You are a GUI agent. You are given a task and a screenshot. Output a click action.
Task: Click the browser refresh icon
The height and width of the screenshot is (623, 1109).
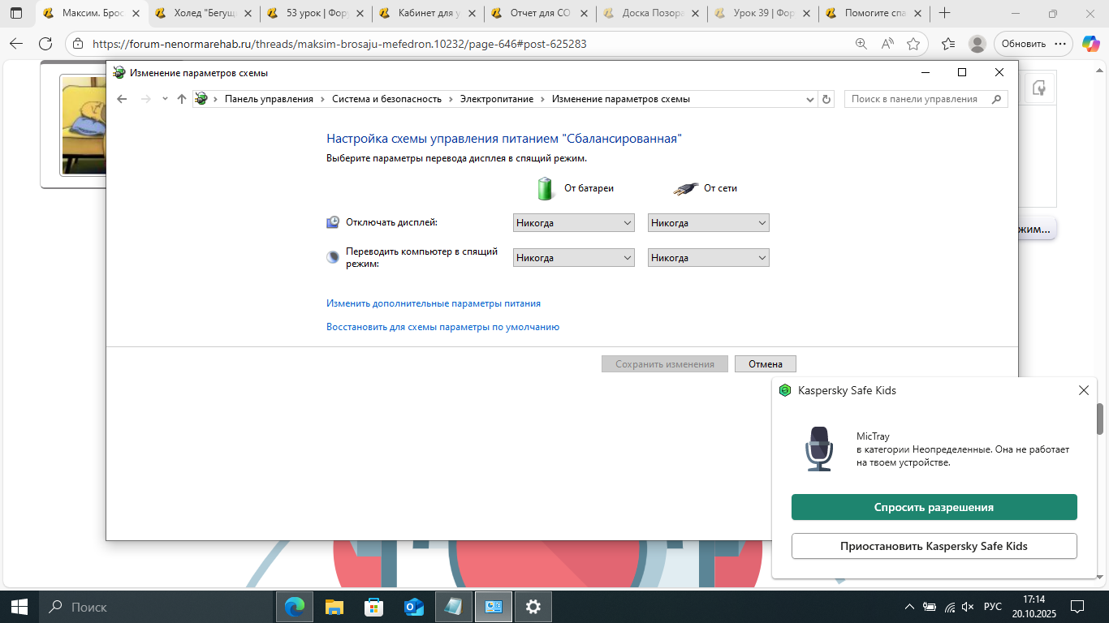(x=45, y=44)
